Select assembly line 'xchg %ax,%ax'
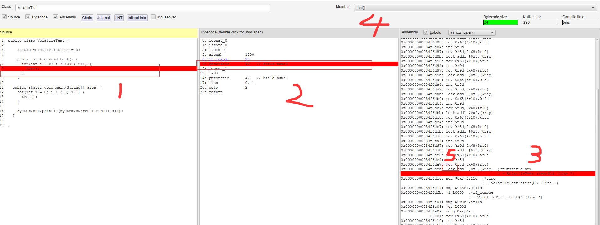Viewport: 600px width, 225px height. click(437, 211)
